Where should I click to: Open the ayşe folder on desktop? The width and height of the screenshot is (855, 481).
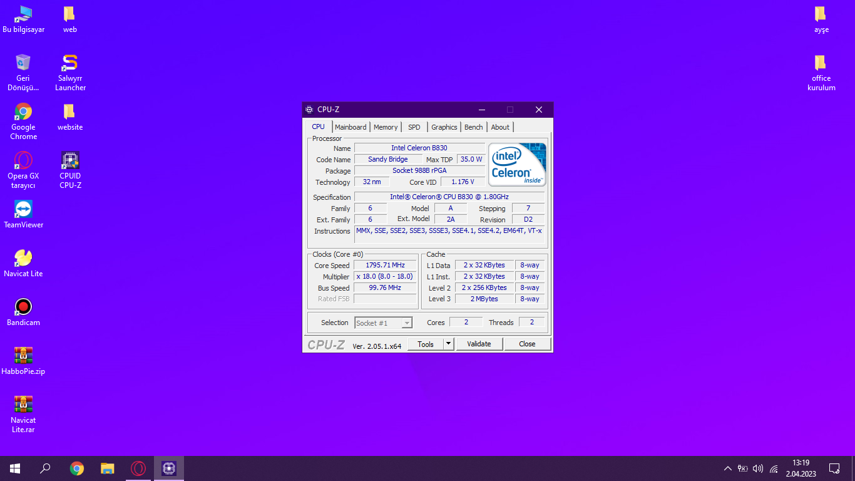pos(821,19)
